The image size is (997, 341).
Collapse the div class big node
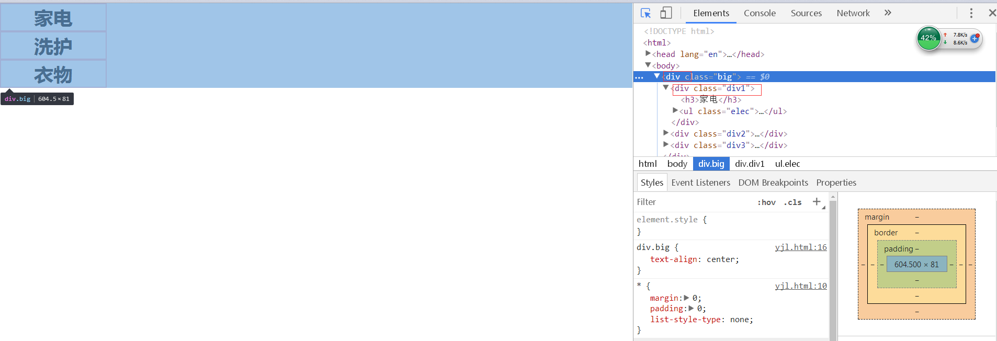657,76
